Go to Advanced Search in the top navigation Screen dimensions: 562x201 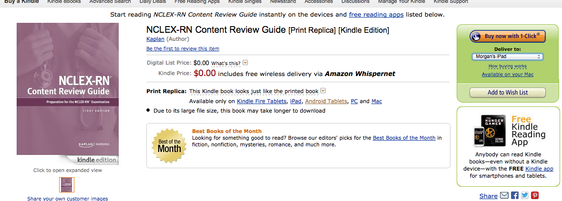(110, 2)
